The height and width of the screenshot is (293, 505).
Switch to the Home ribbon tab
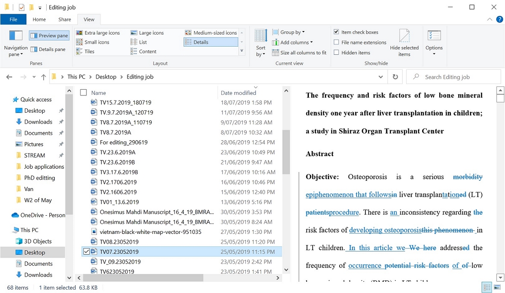coord(39,19)
